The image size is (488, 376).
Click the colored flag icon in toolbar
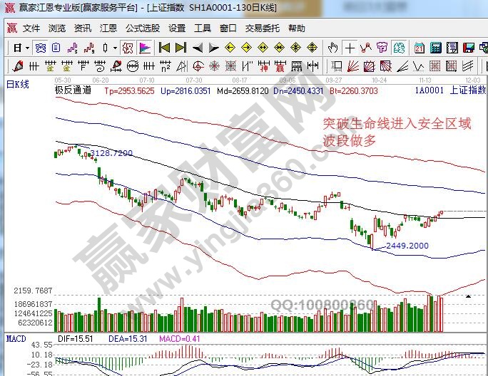[x=145, y=48]
